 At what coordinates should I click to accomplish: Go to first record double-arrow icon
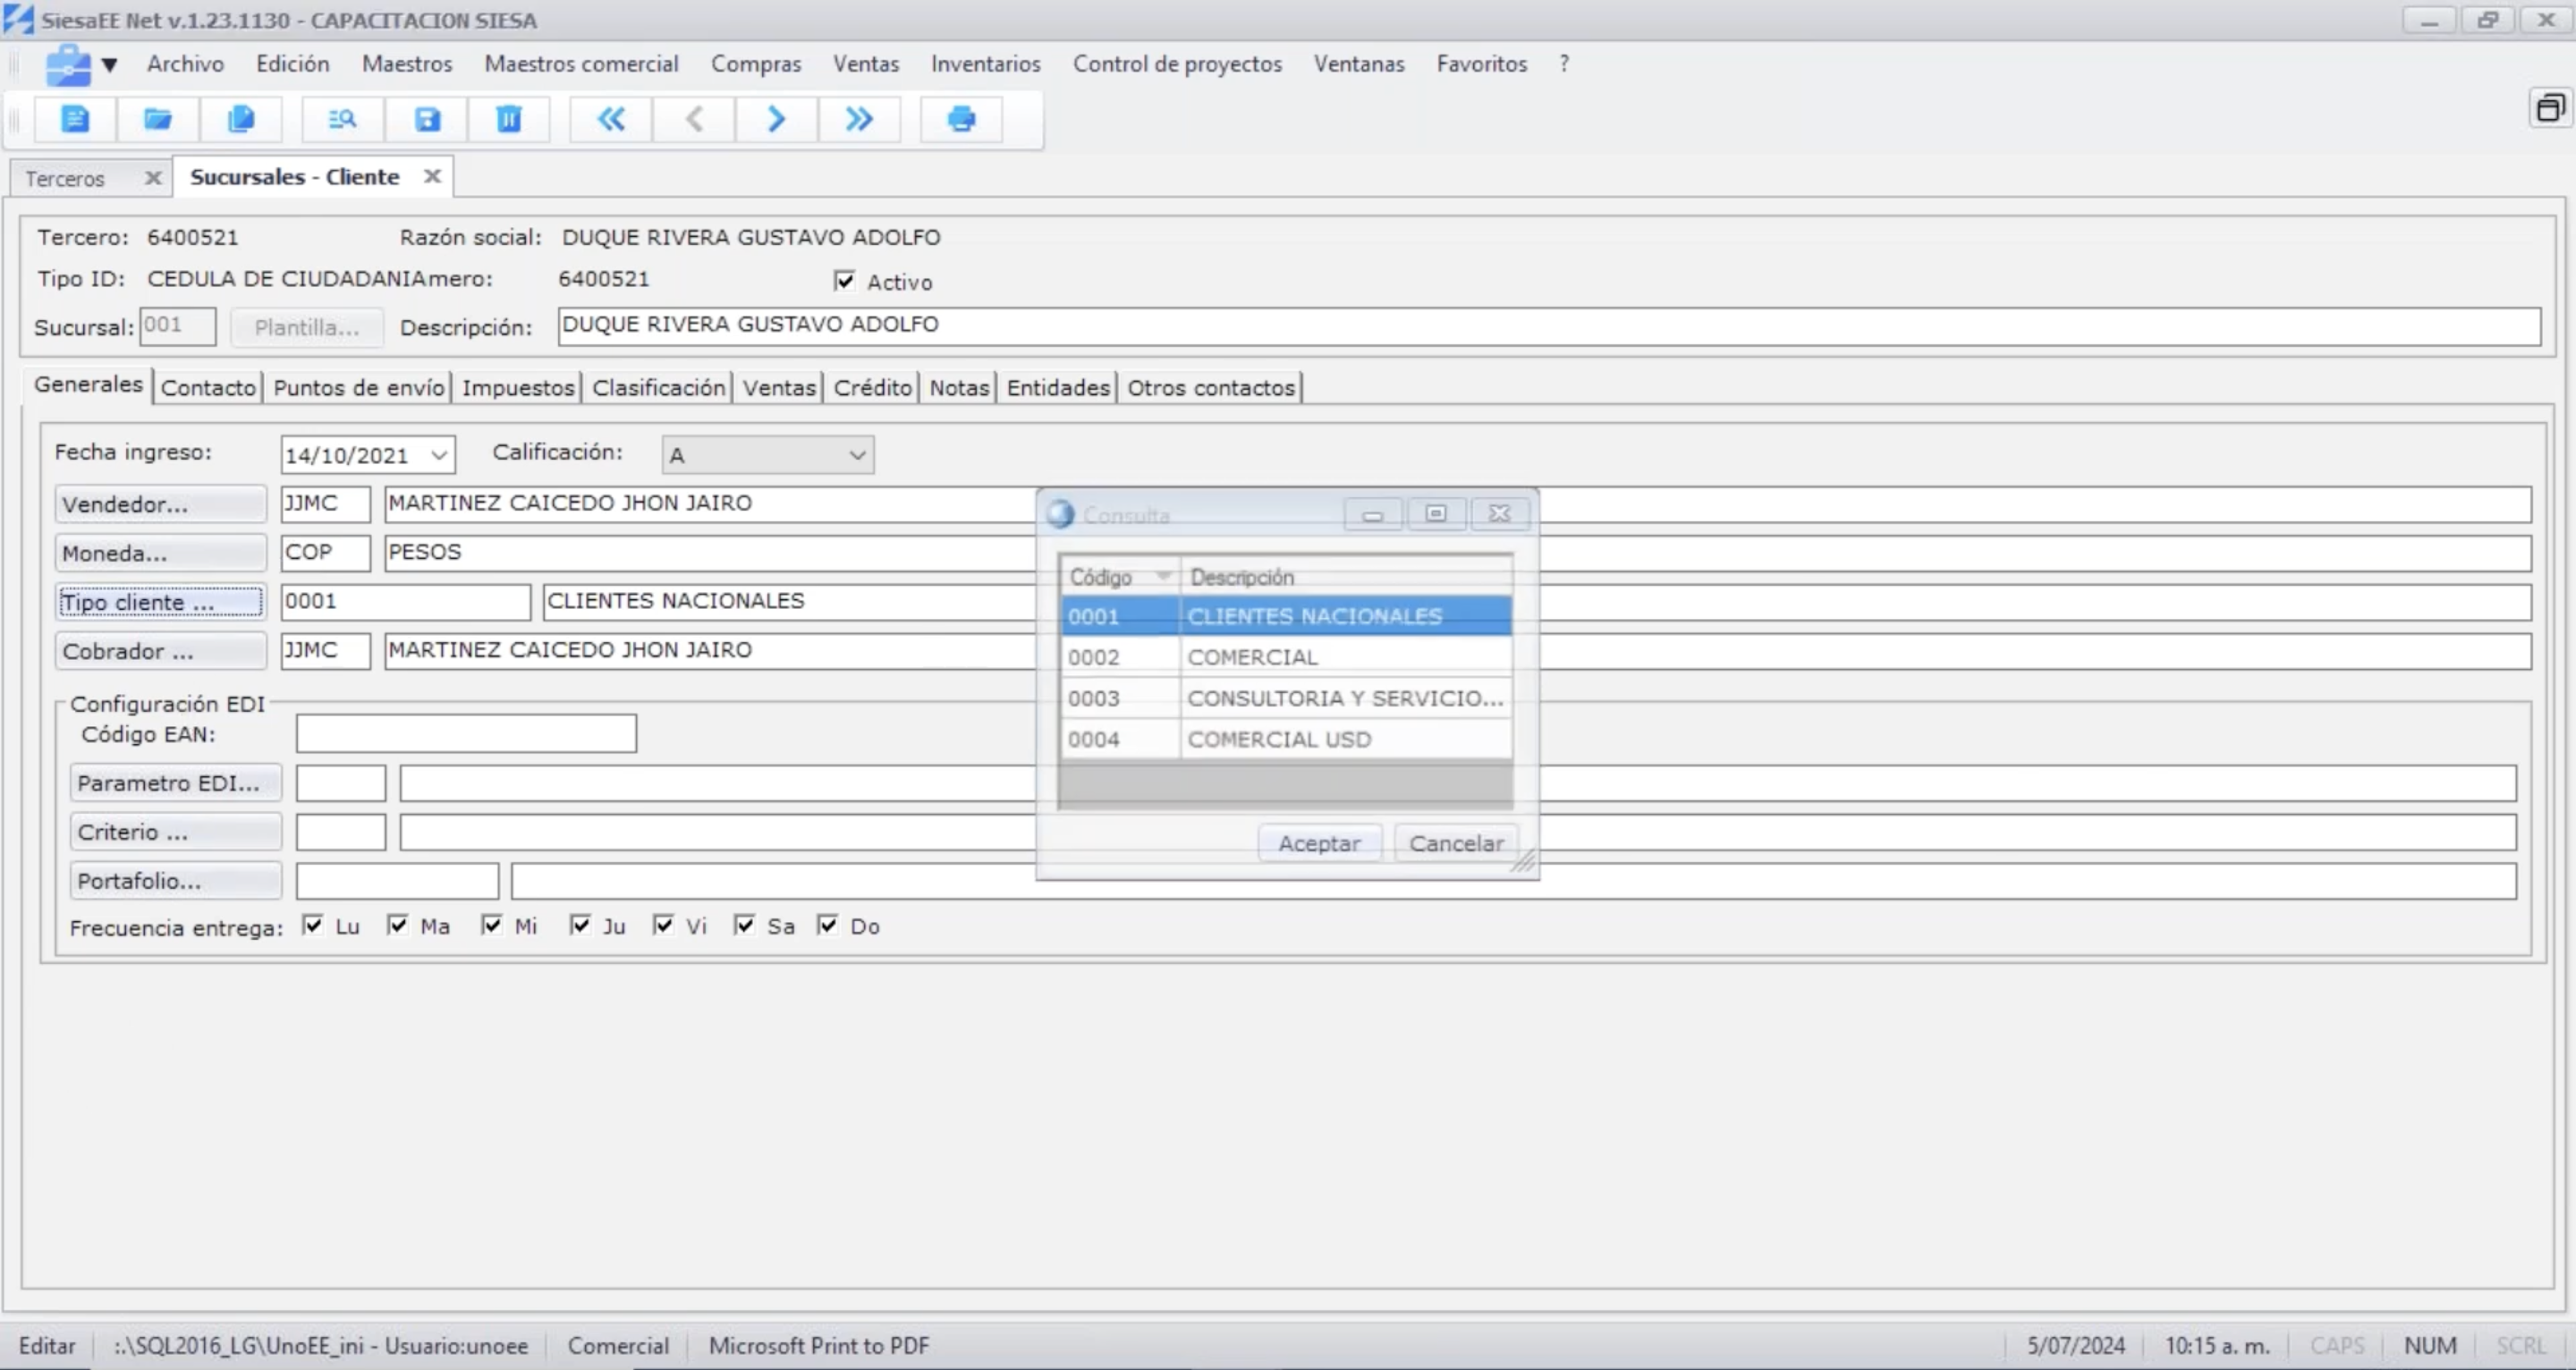[x=611, y=120]
